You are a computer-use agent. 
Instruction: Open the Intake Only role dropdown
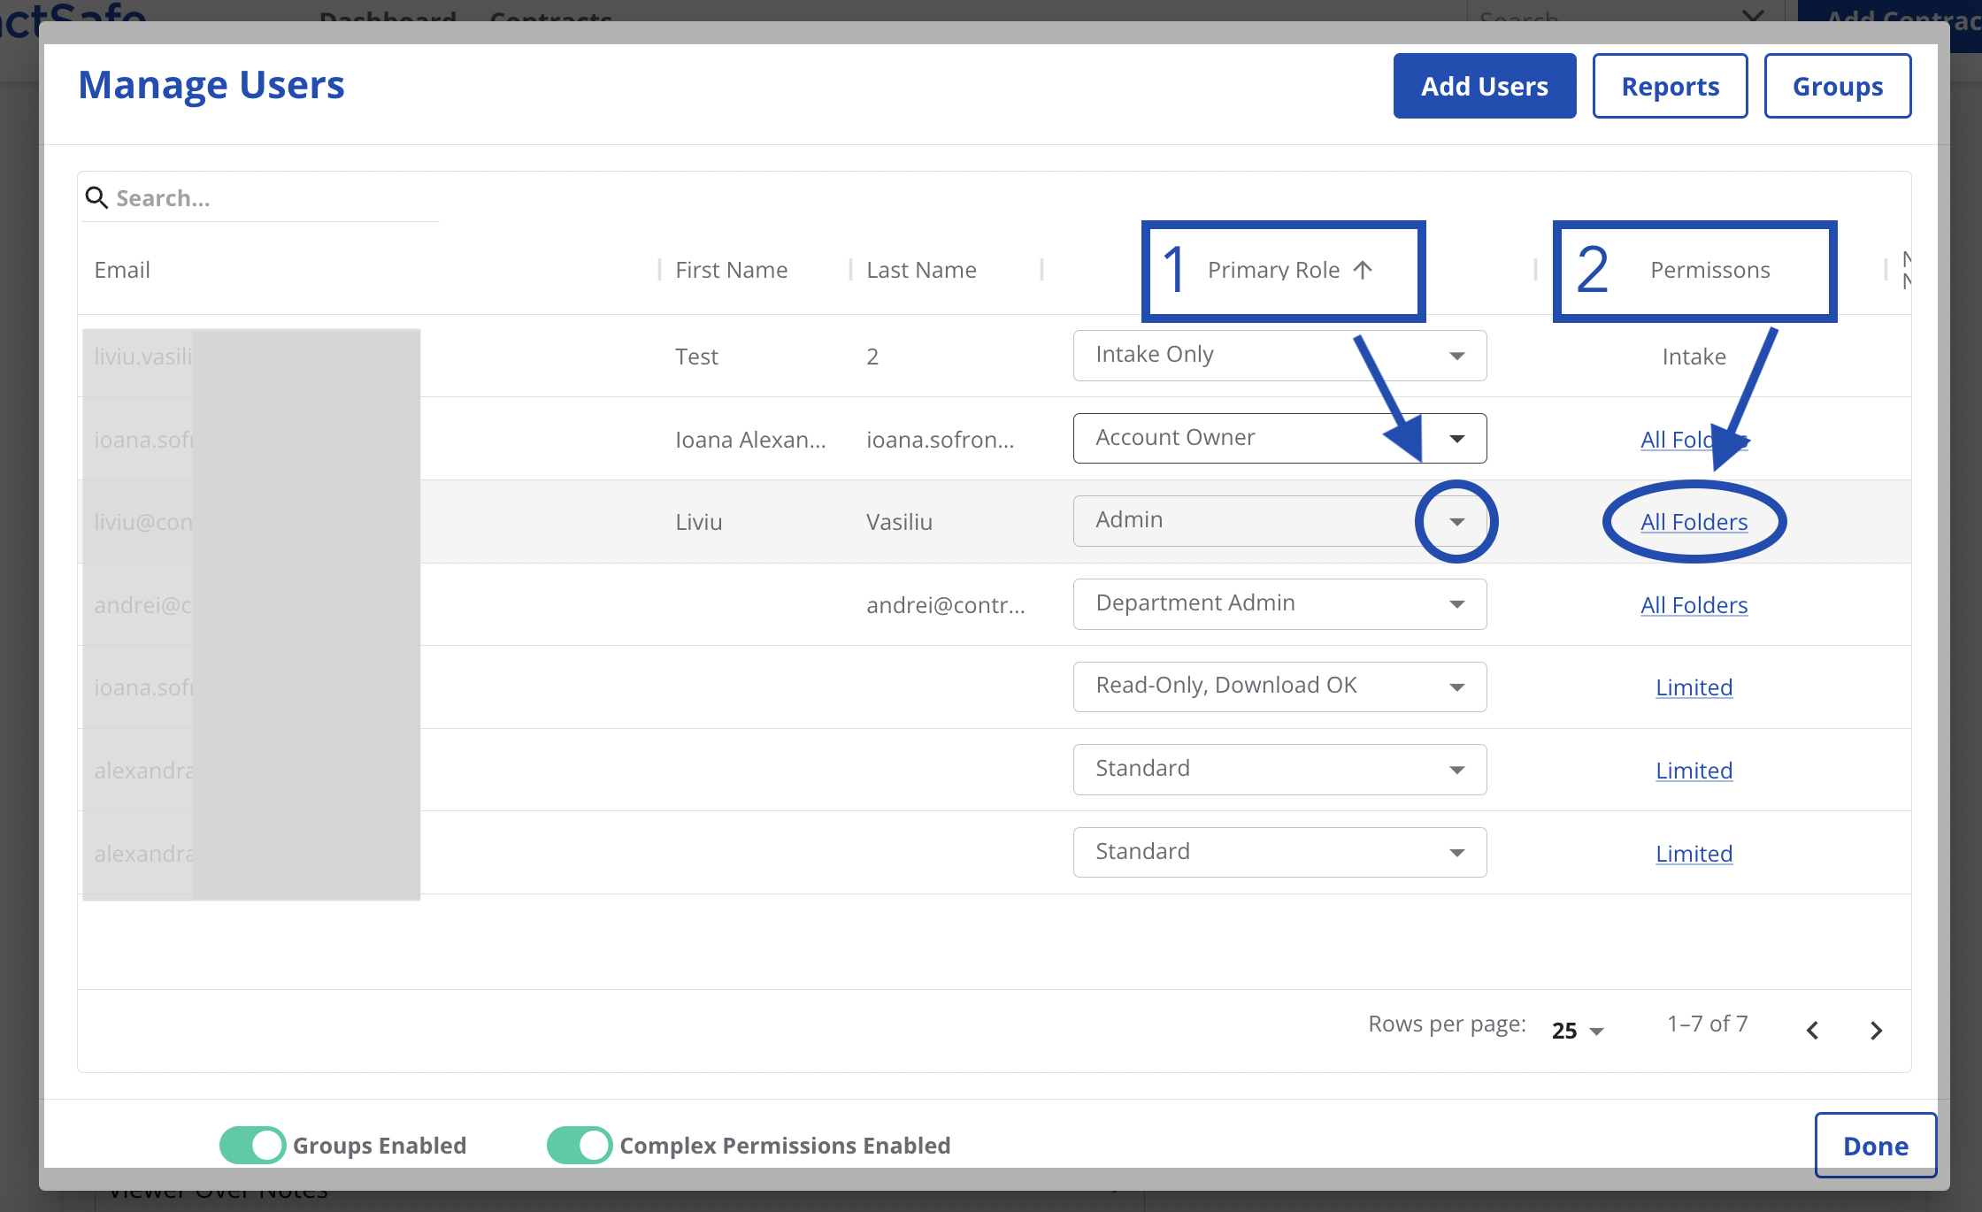click(x=1279, y=356)
